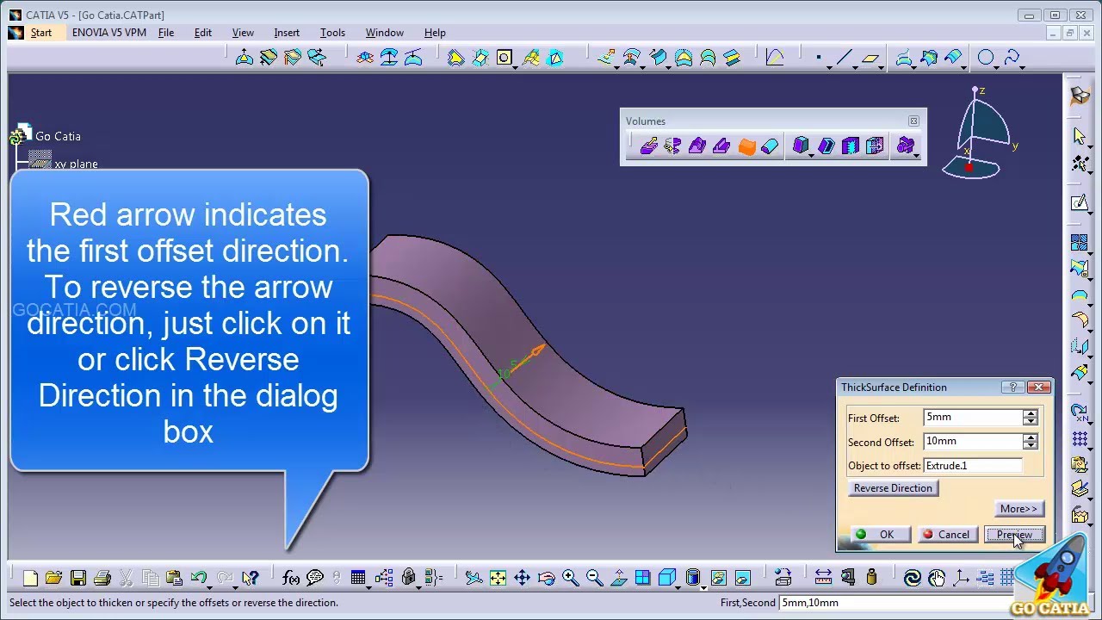
Task: Click the Preview button
Action: 1015,535
